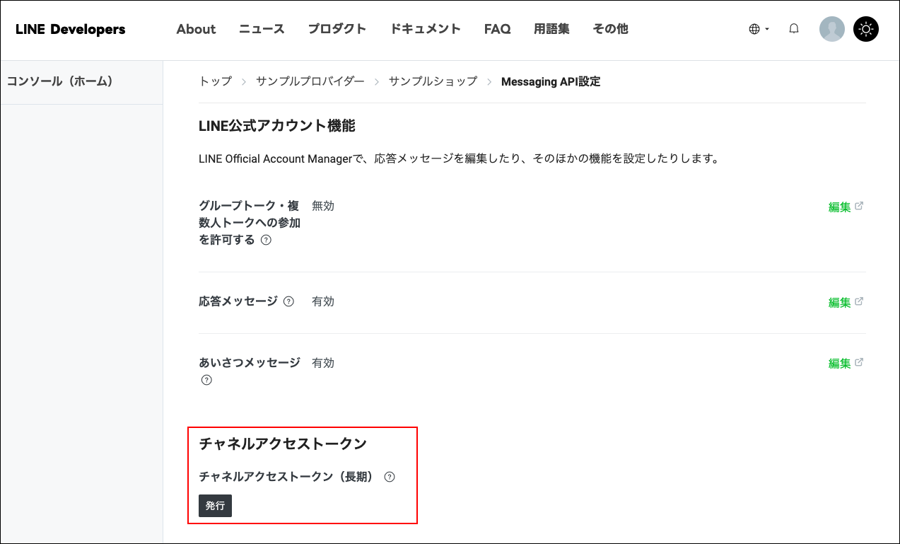The image size is (900, 544).
Task: Click チャネルアクセストークン（長期） label
Action: (x=286, y=477)
